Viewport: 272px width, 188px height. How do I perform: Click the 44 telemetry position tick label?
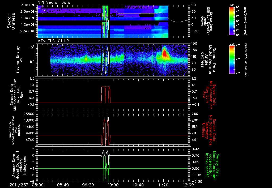[194, 140]
